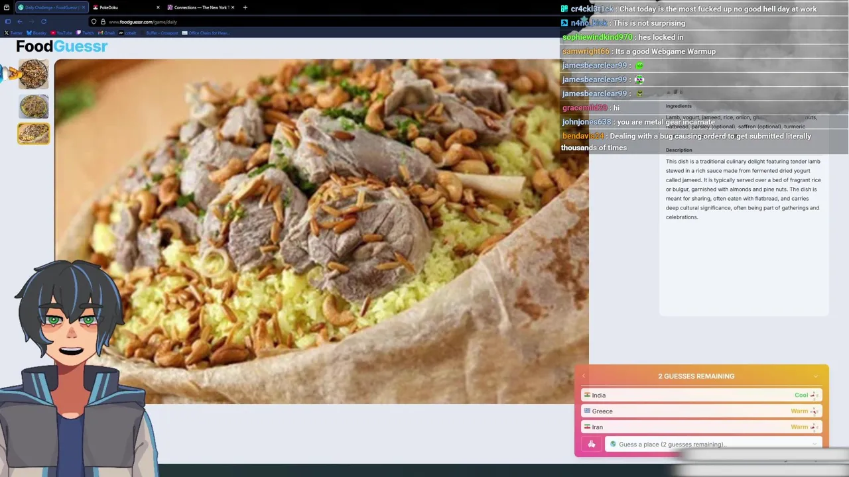Open the Bluesky bookmark
The image size is (849, 477).
[36, 32]
